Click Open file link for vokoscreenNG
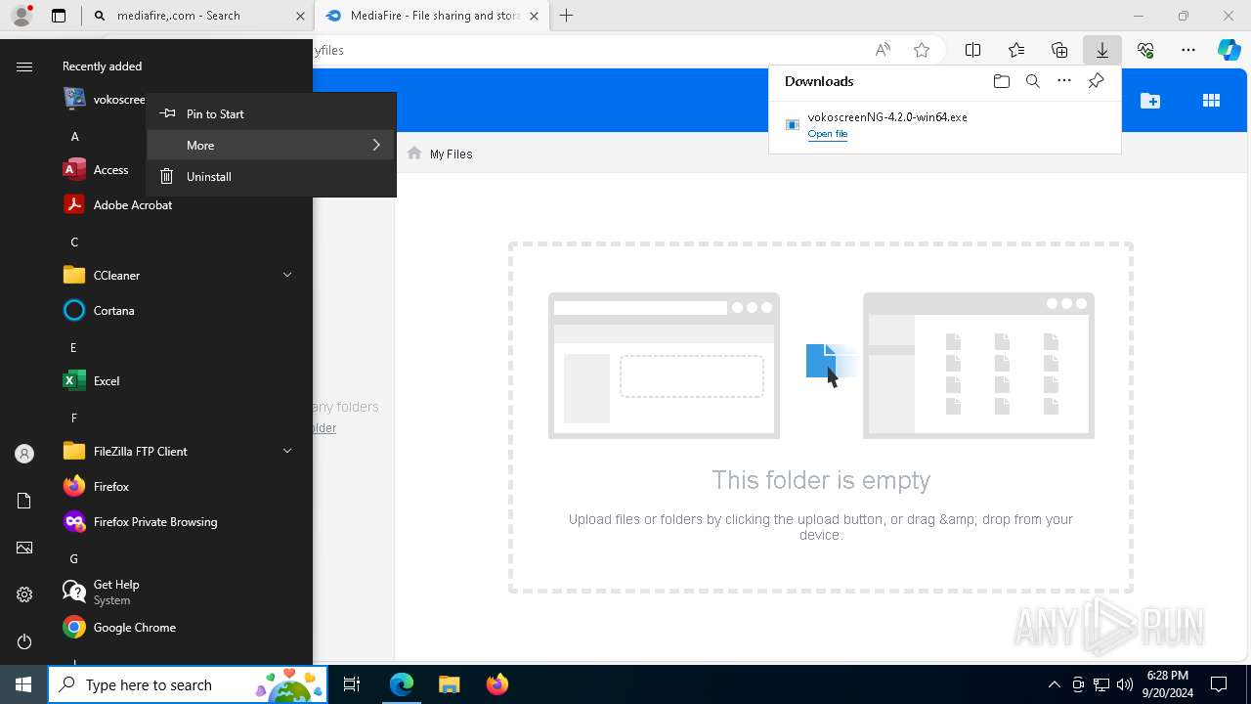Screen dimensions: 1251x704 [x=828, y=134]
